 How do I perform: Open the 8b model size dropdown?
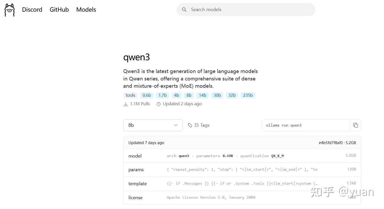(x=153, y=125)
